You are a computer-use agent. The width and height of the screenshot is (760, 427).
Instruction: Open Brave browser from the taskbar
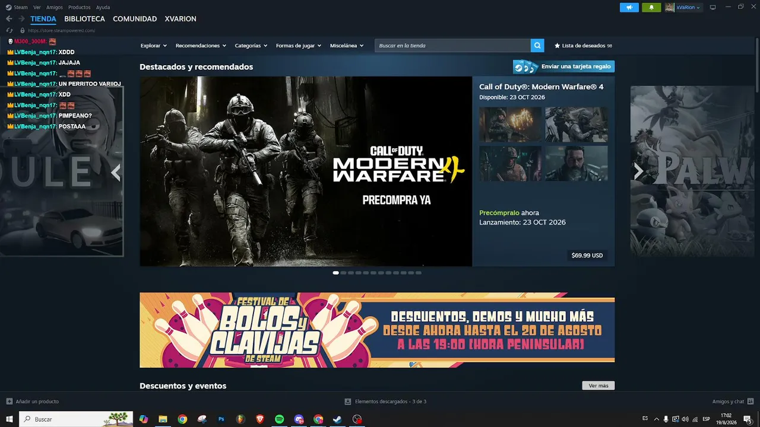click(260, 419)
